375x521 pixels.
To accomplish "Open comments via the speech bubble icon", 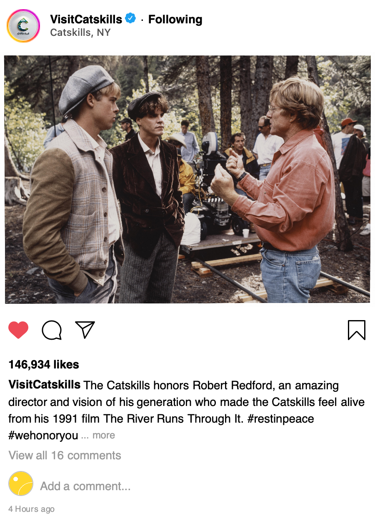I will [52, 330].
